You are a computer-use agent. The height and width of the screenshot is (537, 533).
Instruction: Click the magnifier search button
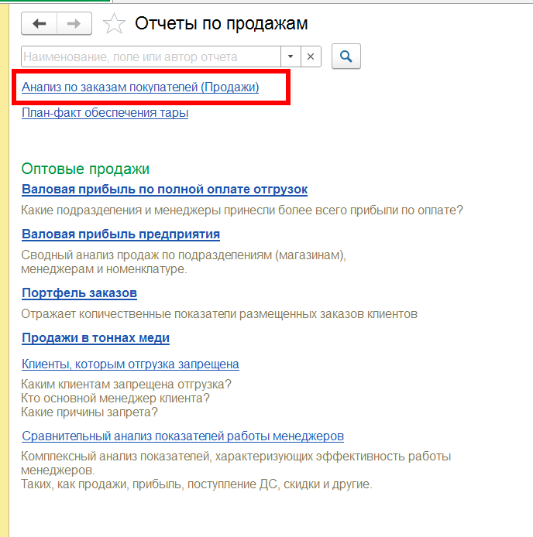(346, 56)
